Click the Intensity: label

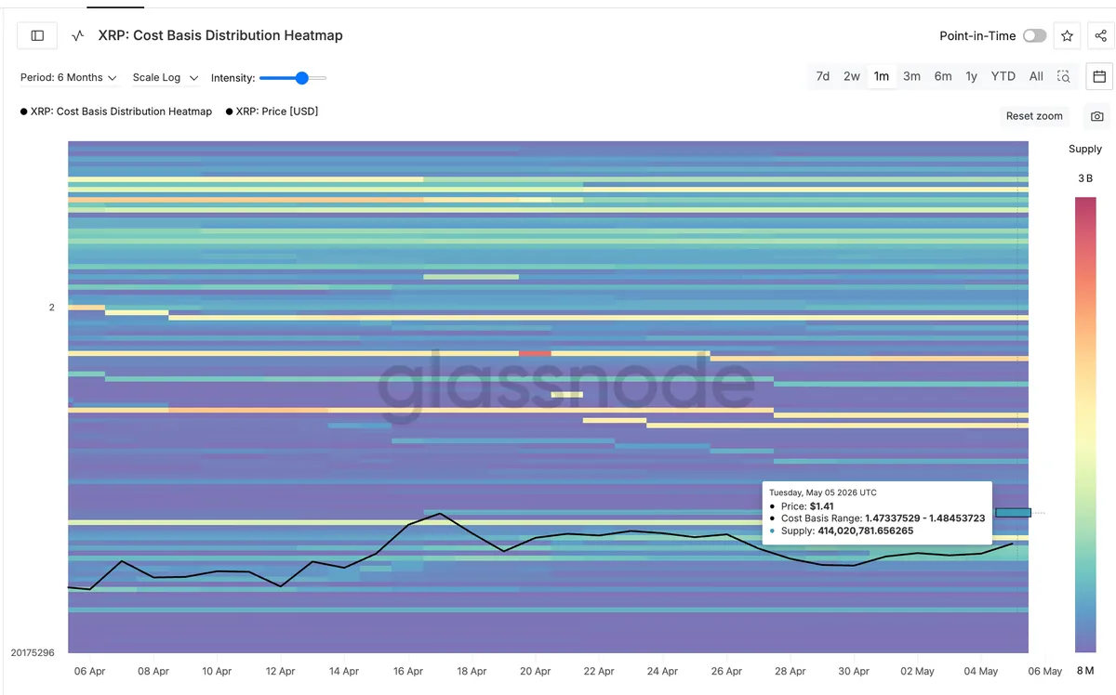tap(232, 78)
